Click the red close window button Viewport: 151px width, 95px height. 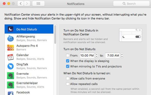point(4,4)
